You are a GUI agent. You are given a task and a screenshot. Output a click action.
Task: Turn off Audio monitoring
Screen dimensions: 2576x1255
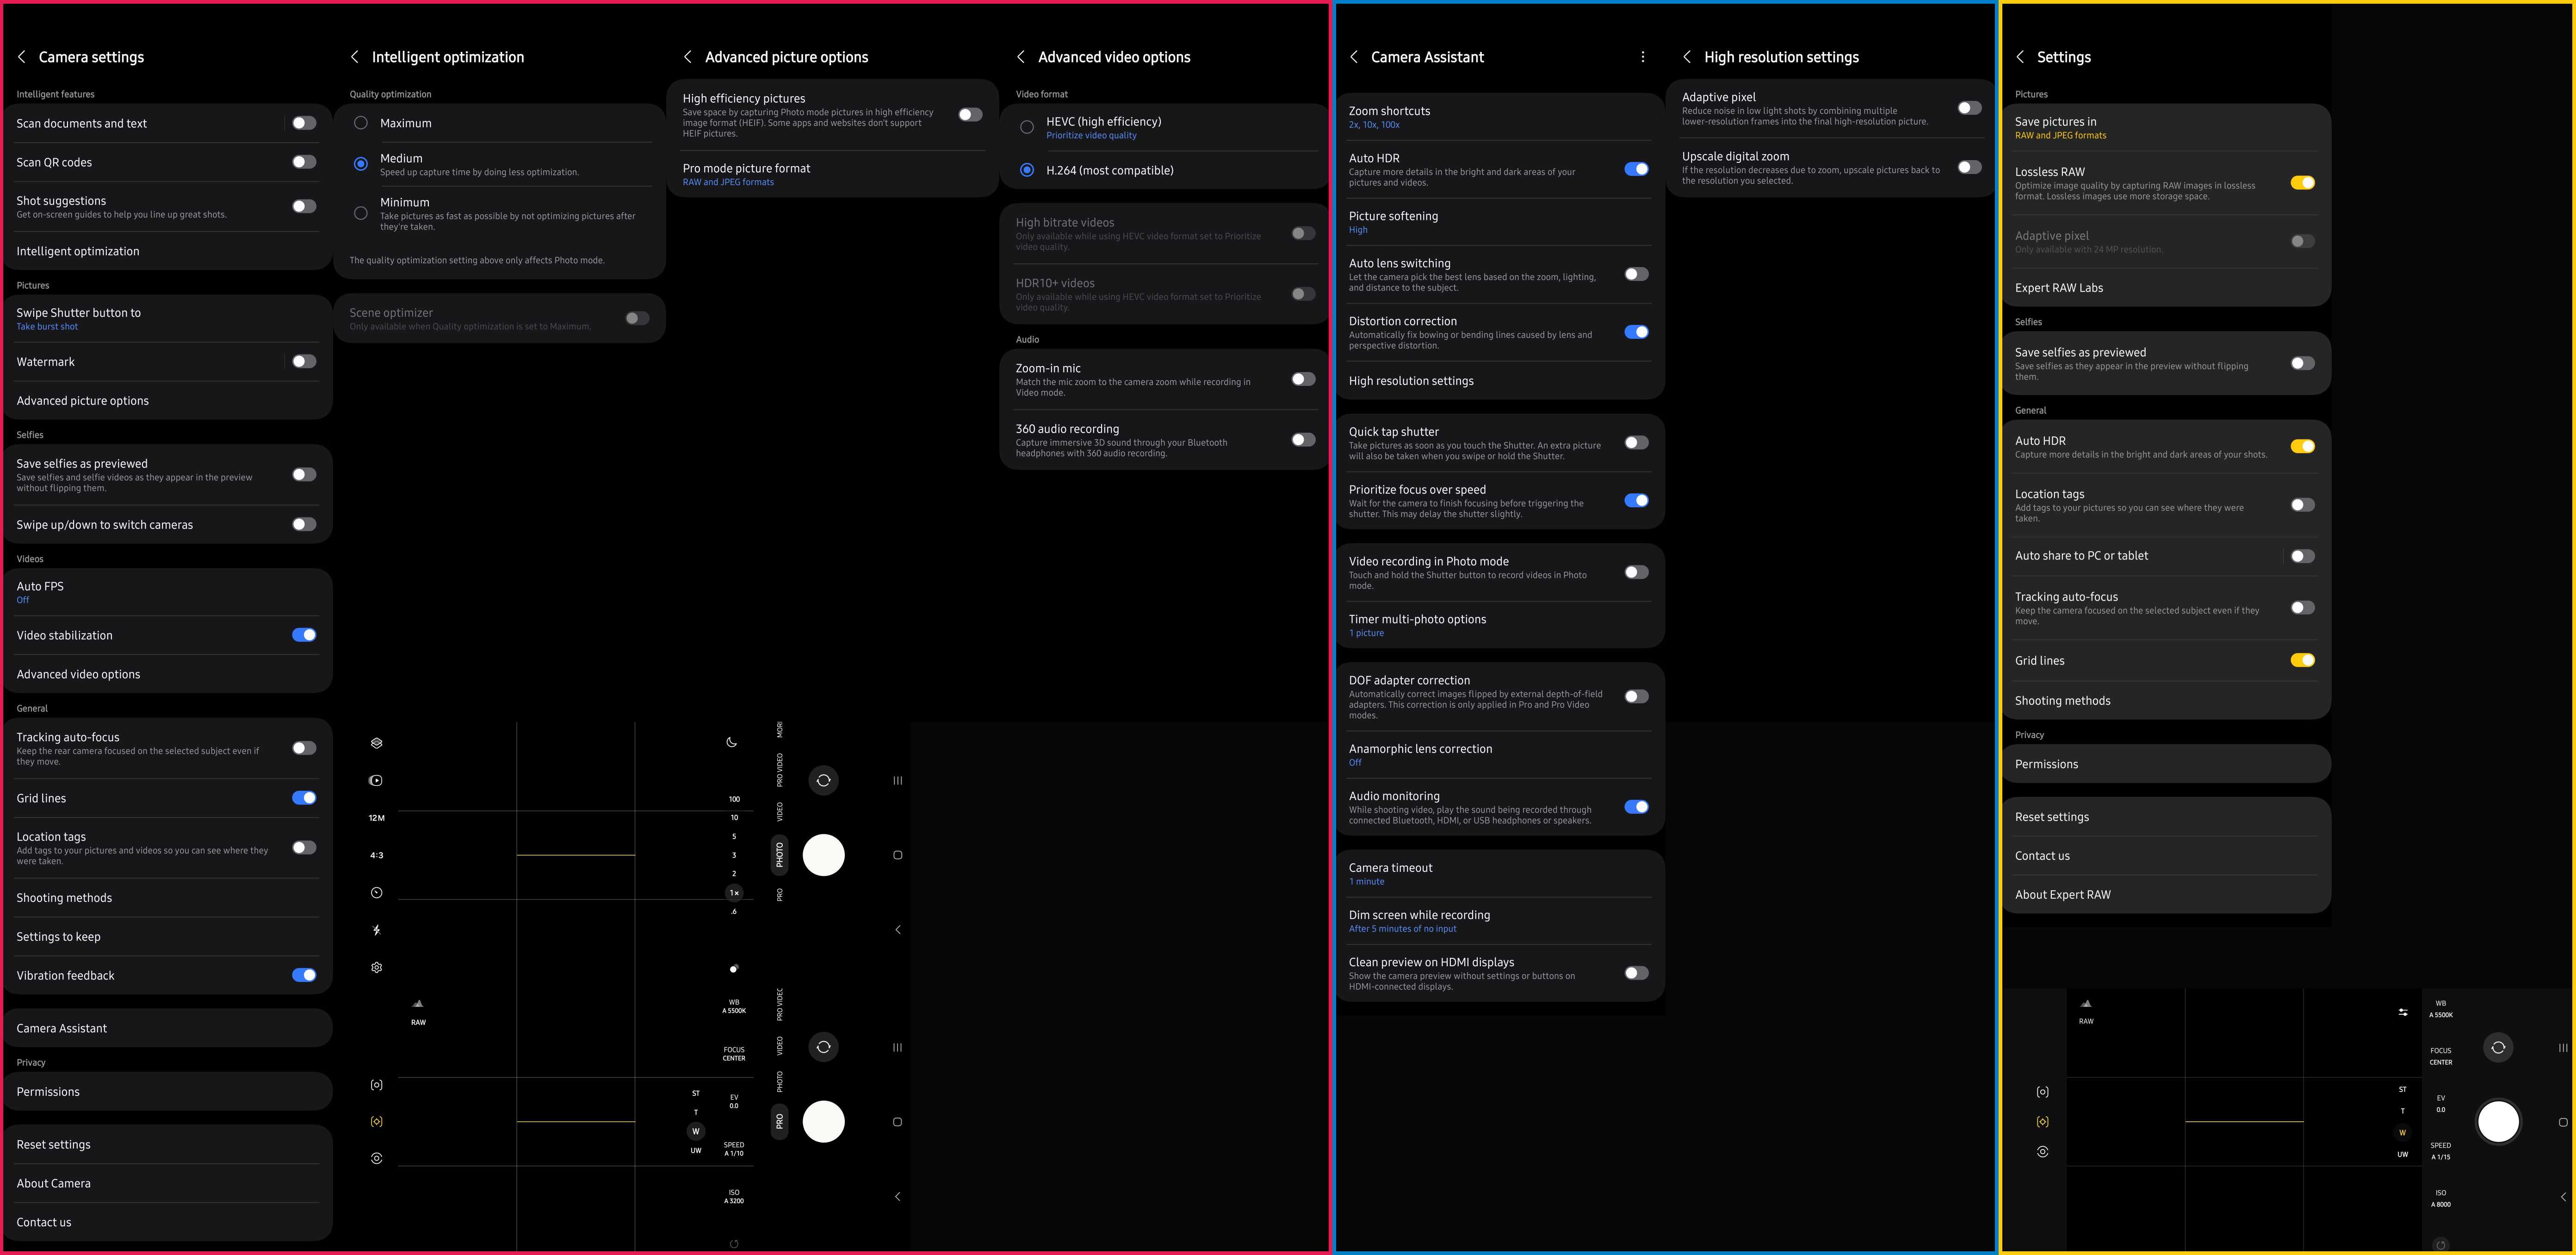(1637, 807)
